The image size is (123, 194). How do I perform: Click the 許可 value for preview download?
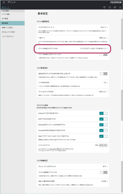[x=105, y=167]
